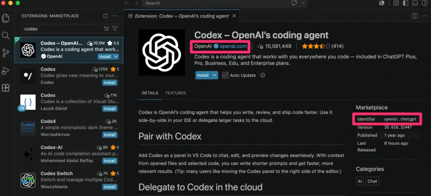Install Laczik Dávid's Codex extension

[x=110, y=109]
